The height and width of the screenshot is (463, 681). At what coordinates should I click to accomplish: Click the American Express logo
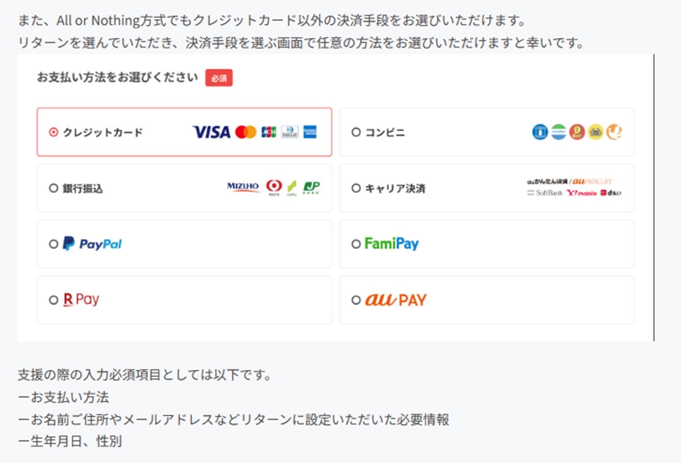tap(310, 132)
